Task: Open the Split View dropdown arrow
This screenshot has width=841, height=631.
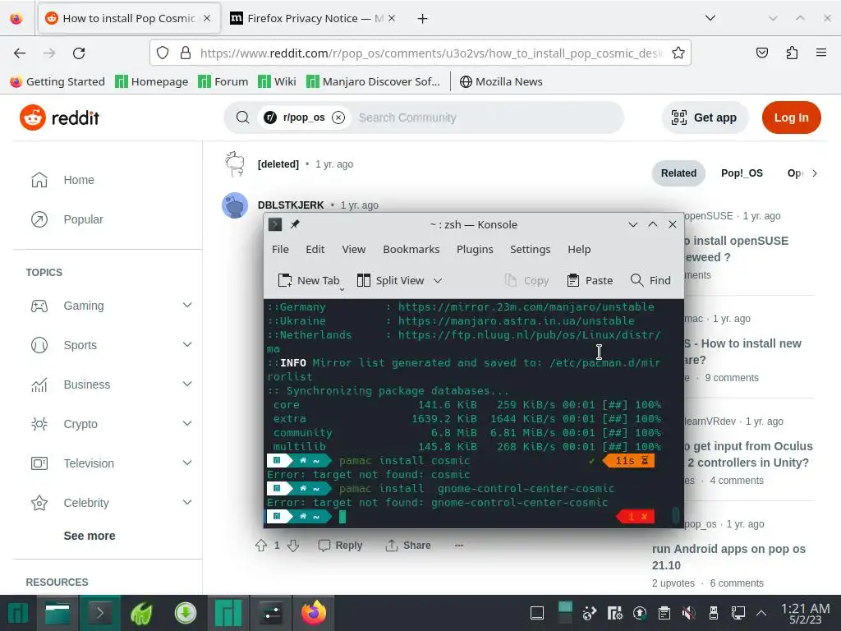Action: [438, 281]
